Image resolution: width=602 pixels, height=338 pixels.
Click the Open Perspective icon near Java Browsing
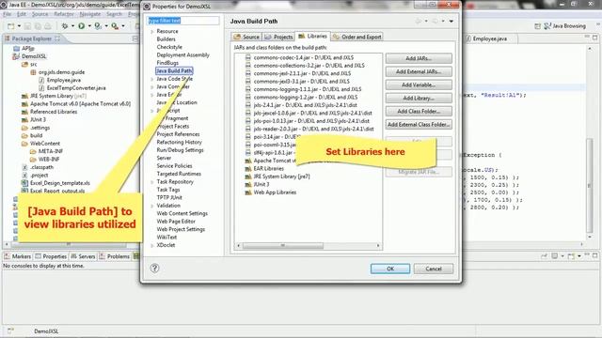[537, 26]
